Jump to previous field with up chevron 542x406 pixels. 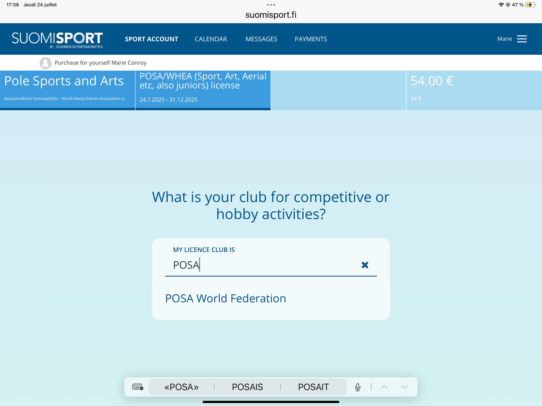(384, 387)
